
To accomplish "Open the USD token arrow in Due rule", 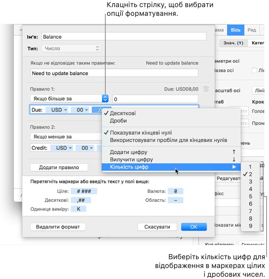I will [x=65, y=110].
